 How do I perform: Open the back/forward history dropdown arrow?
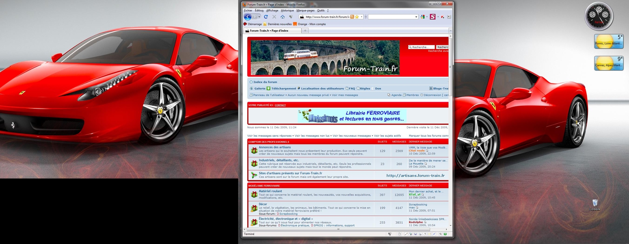click(x=259, y=17)
